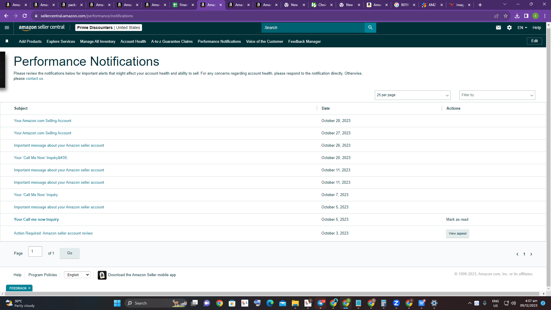Open the Chrome tab search chevron

click(505, 4)
